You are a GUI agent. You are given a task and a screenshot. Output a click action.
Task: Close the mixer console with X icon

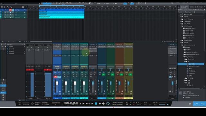click(2, 44)
